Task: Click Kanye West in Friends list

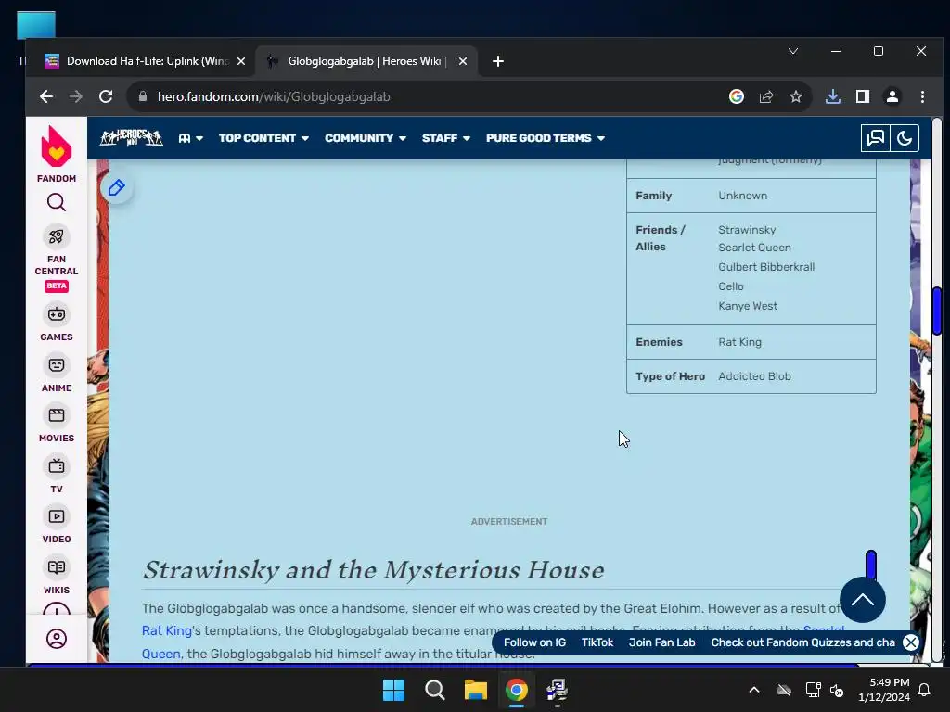Action: point(748,306)
